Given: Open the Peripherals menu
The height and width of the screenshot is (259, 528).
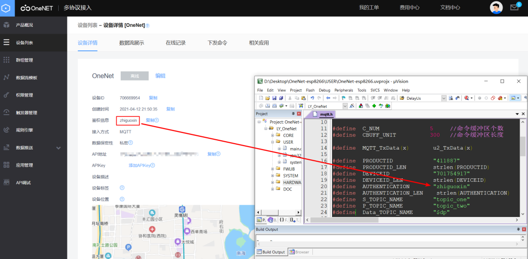Looking at the screenshot, I should [344, 90].
